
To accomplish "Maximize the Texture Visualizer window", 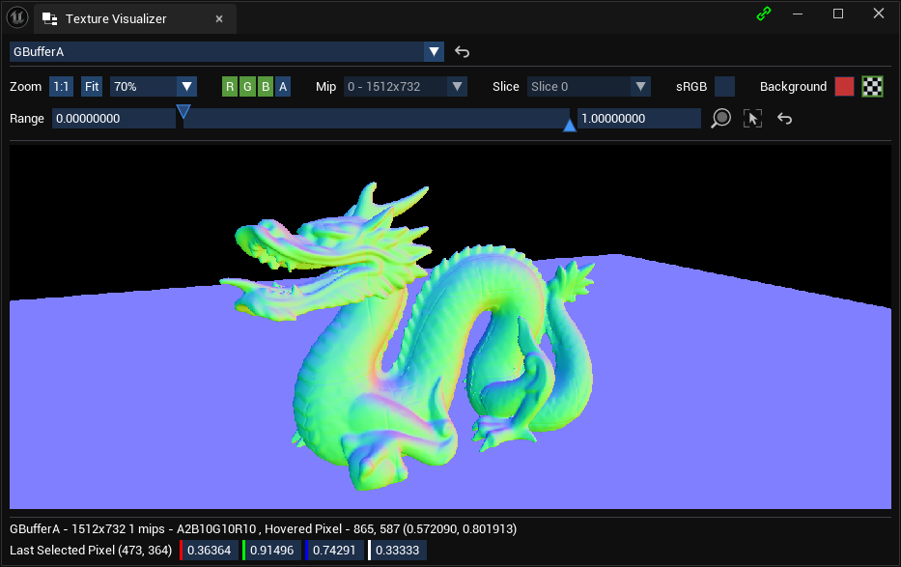I will (x=838, y=14).
